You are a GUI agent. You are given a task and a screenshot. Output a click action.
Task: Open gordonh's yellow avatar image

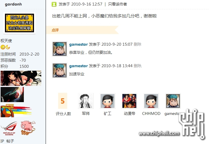tap(19, 23)
